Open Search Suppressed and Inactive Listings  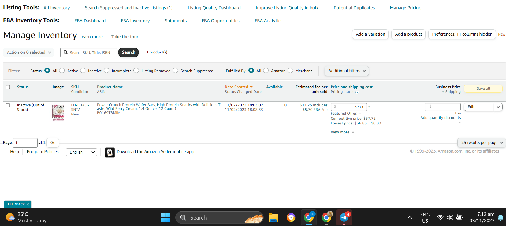click(x=129, y=8)
